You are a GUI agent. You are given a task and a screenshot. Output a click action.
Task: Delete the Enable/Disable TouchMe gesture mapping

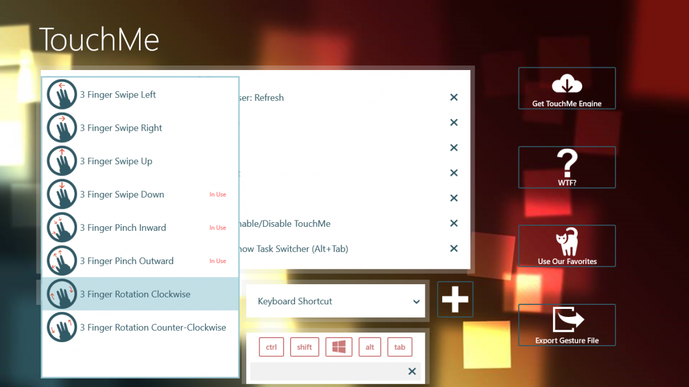click(x=454, y=223)
